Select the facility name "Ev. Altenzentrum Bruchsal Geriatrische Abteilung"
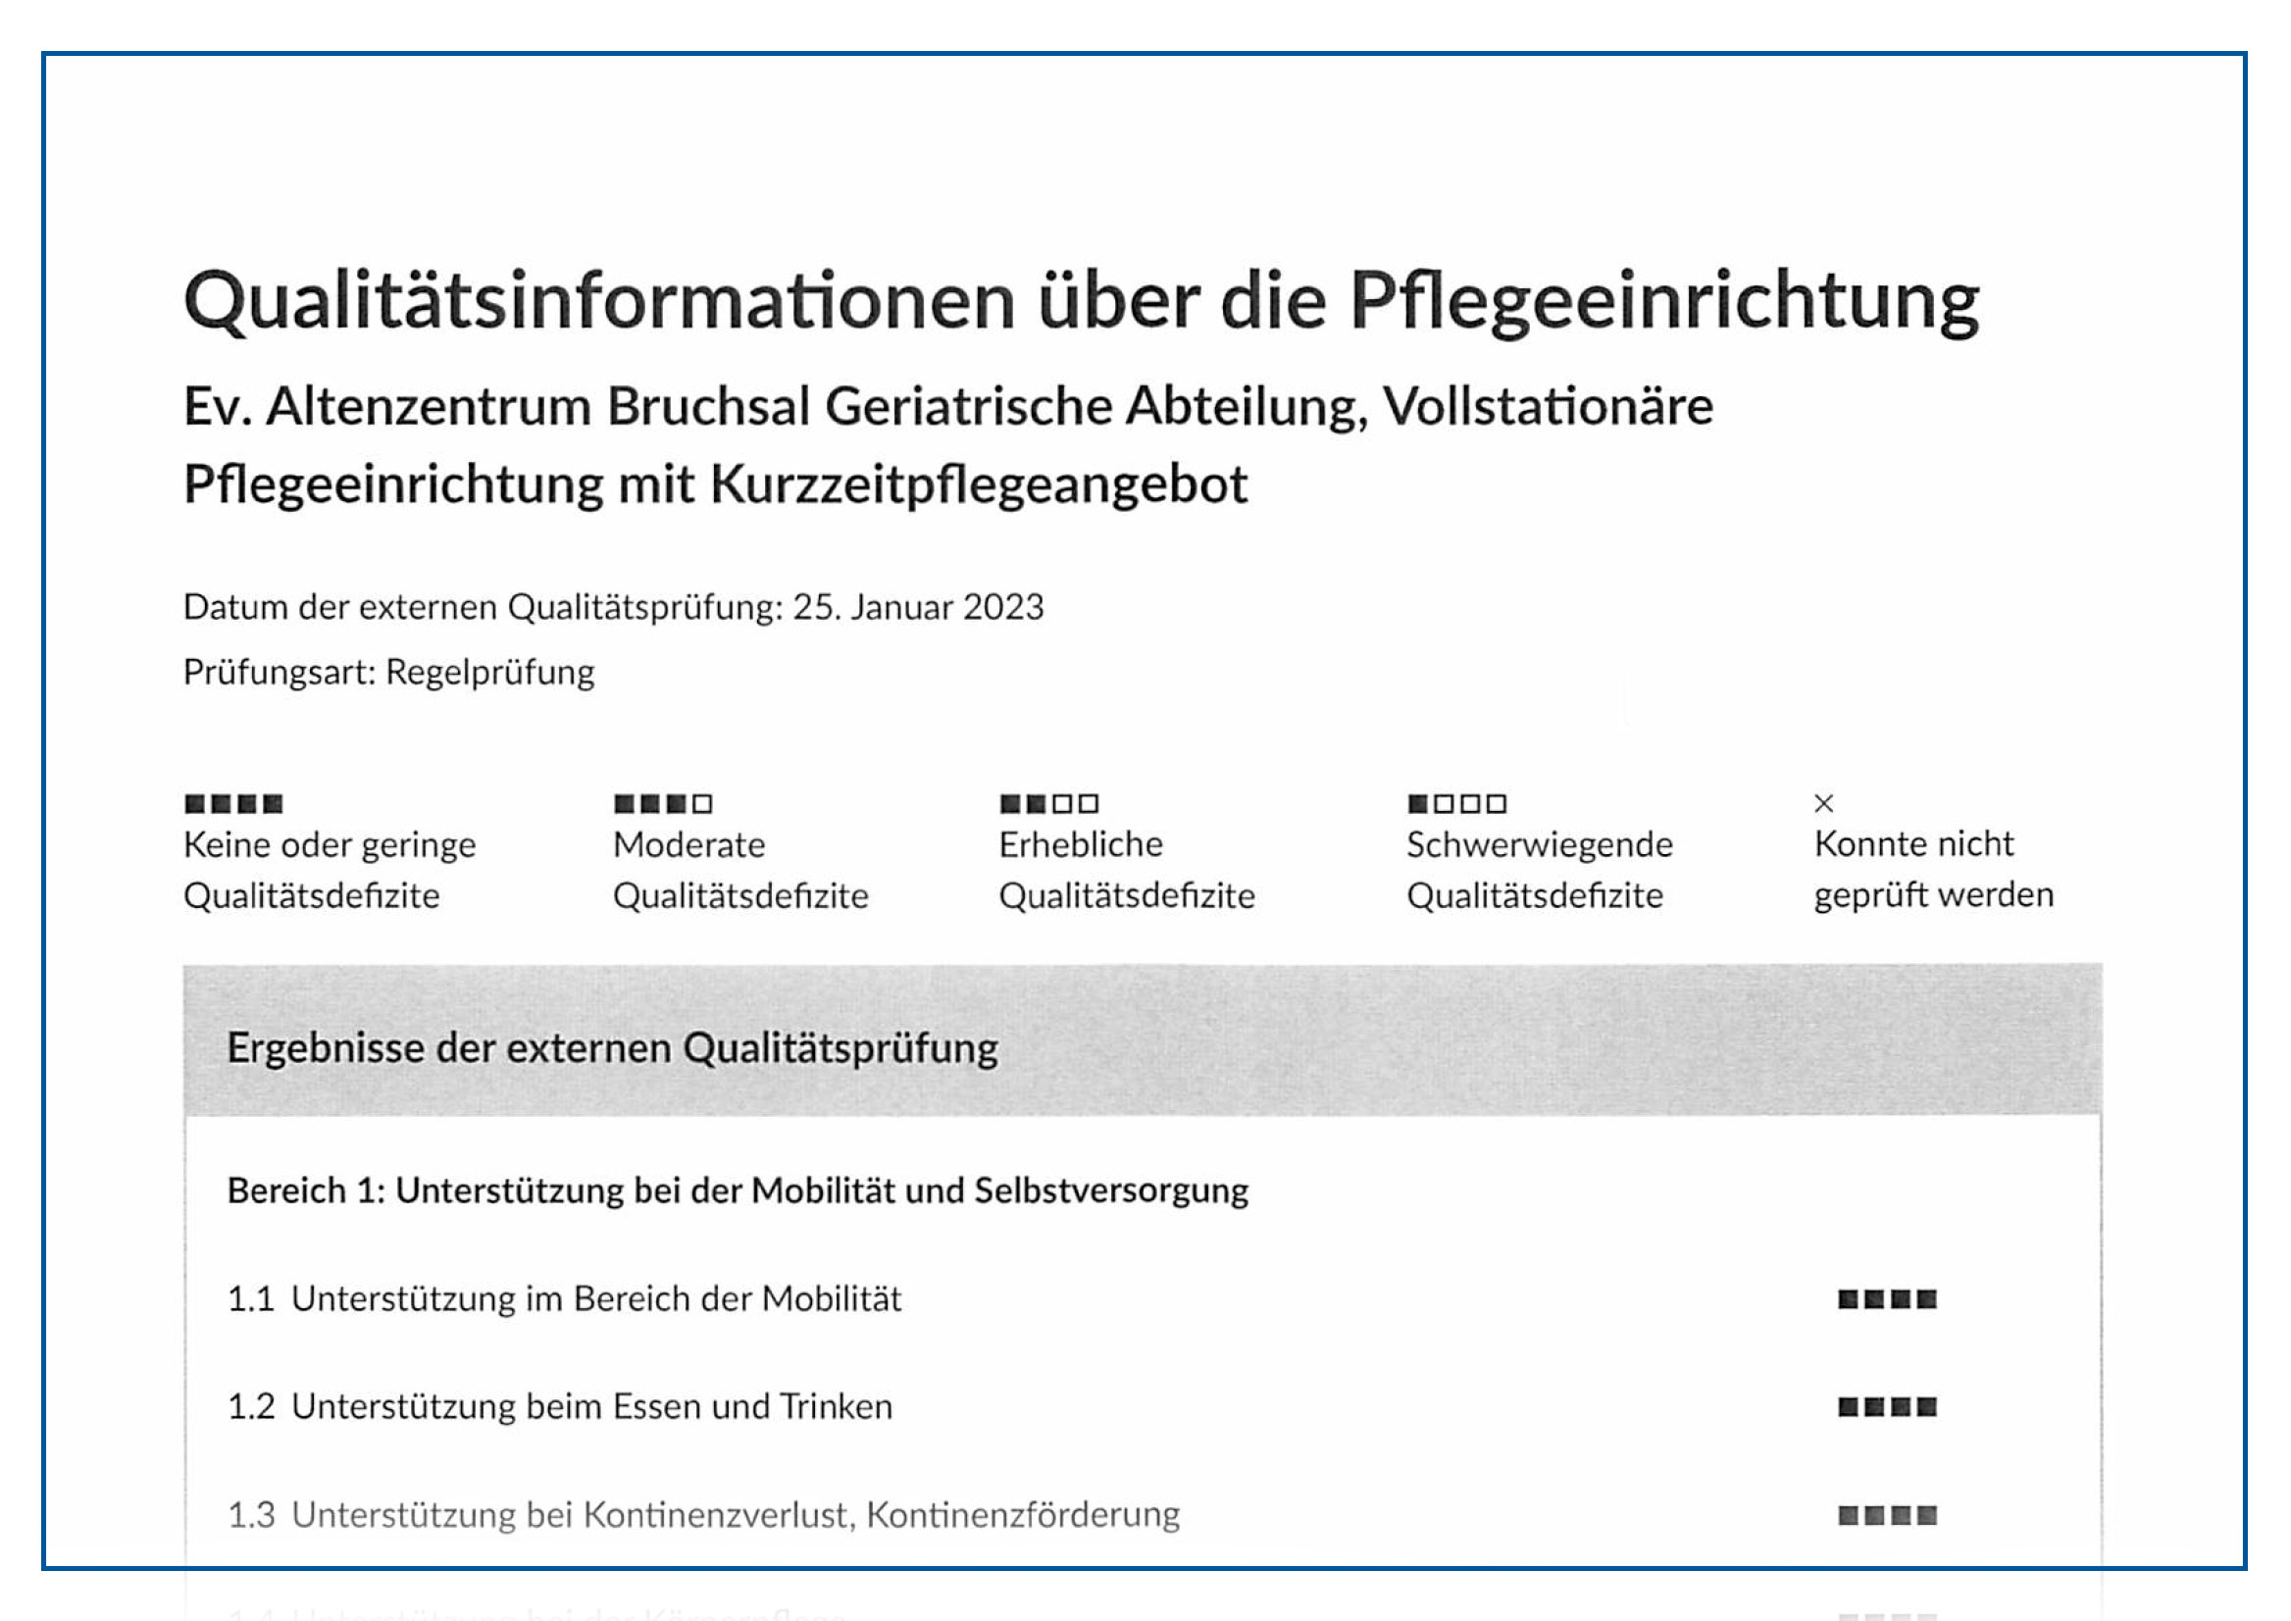Image resolution: width=2291 pixels, height=1621 pixels. click(775, 407)
